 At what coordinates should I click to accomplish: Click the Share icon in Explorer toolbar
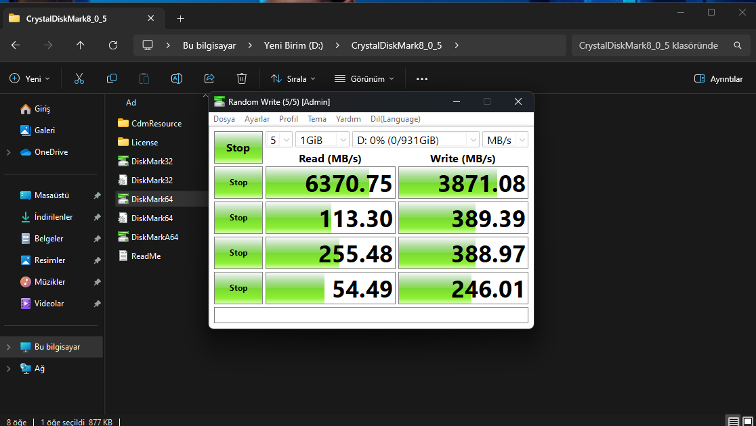[x=209, y=78]
